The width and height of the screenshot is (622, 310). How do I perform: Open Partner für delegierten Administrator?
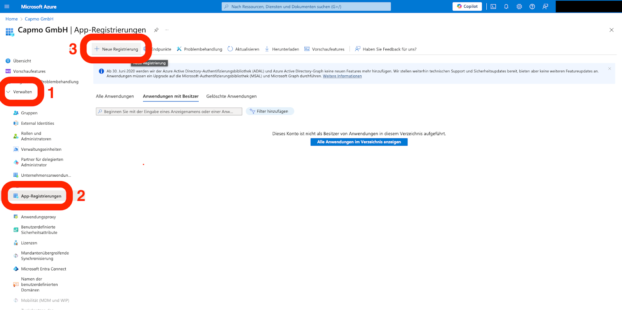pyautogui.click(x=42, y=162)
